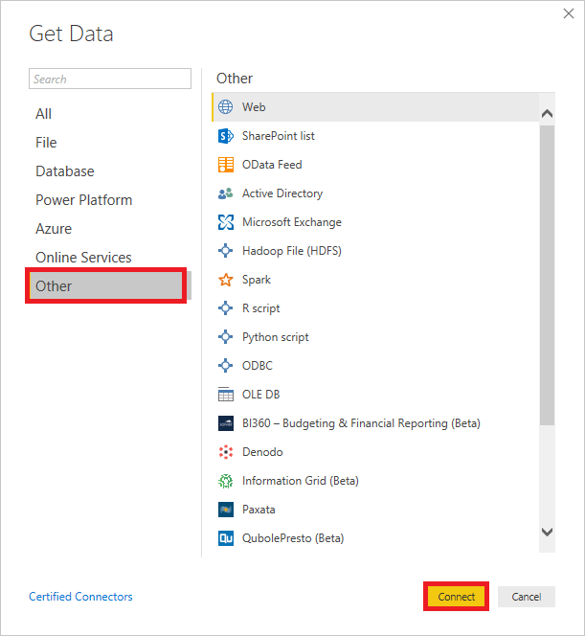The image size is (585, 636).
Task: Click the ODBC connector icon
Action: point(225,366)
